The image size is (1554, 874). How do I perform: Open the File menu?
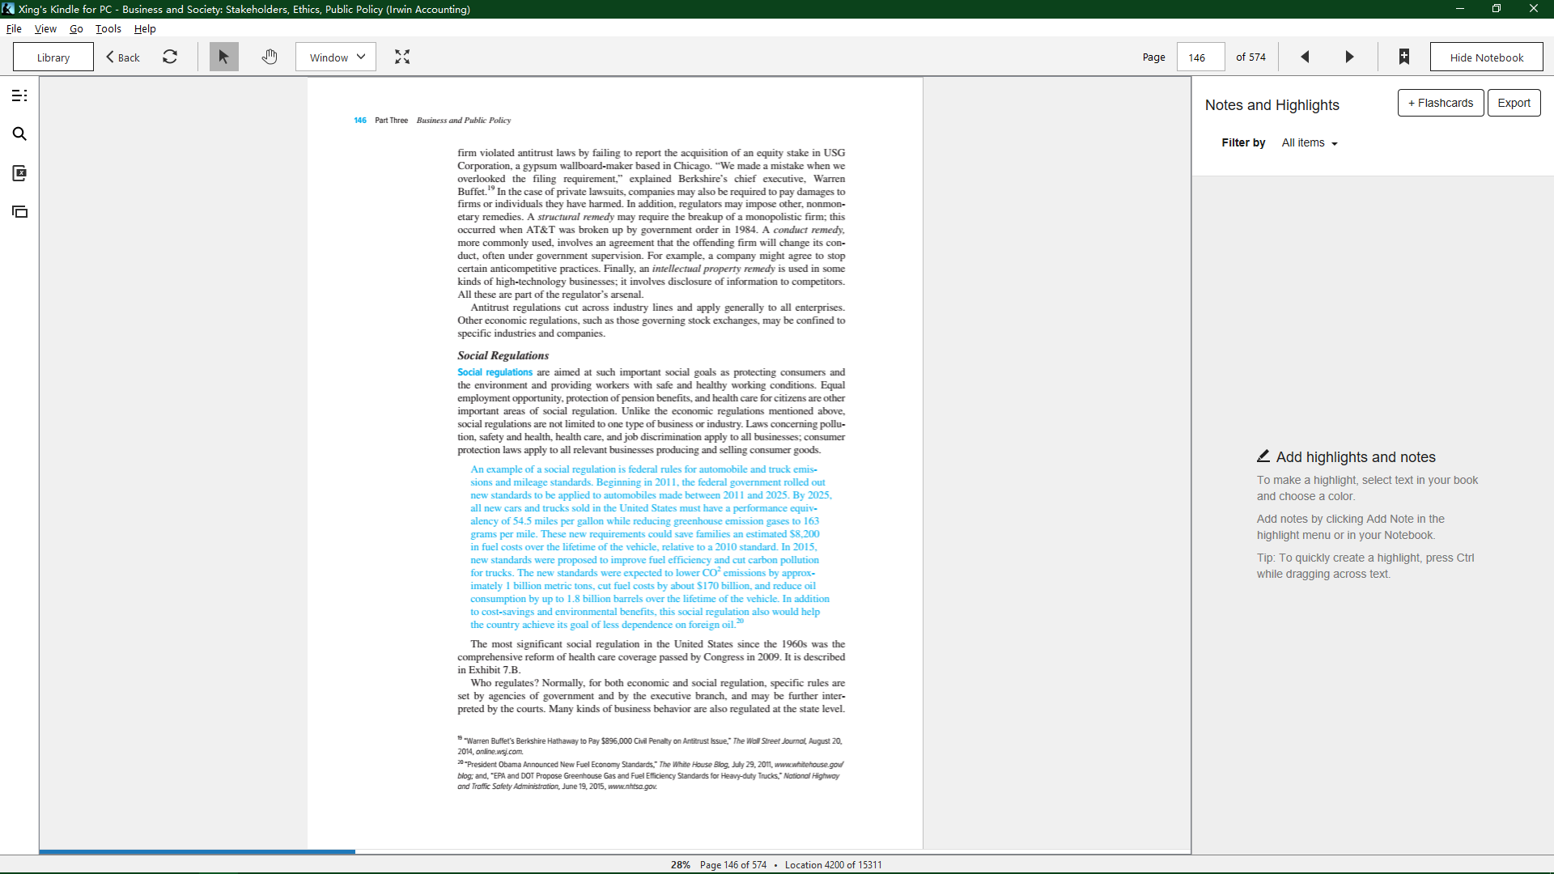coord(14,28)
